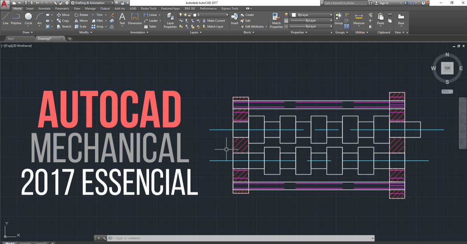
Task: Expand the Properties panel
Action: [x=298, y=32]
